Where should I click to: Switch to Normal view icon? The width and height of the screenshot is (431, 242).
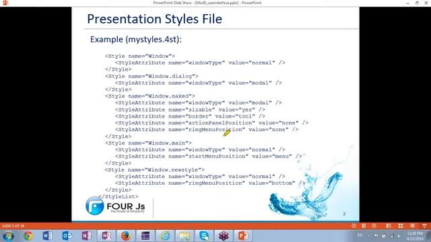(389, 226)
